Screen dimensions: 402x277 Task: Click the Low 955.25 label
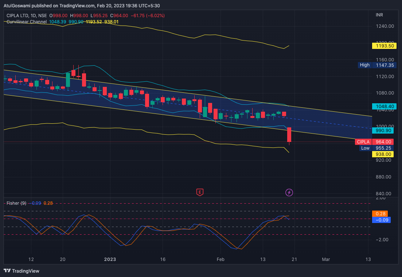(376, 148)
